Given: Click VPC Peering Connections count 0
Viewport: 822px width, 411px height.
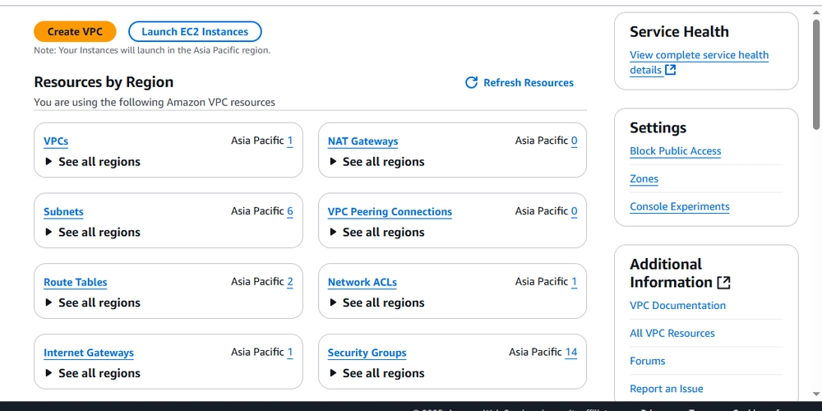Looking at the screenshot, I should click(x=574, y=210).
